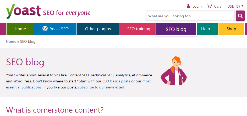
Task: Focus the 'What are you looking for?' search field
Action: click(x=190, y=16)
